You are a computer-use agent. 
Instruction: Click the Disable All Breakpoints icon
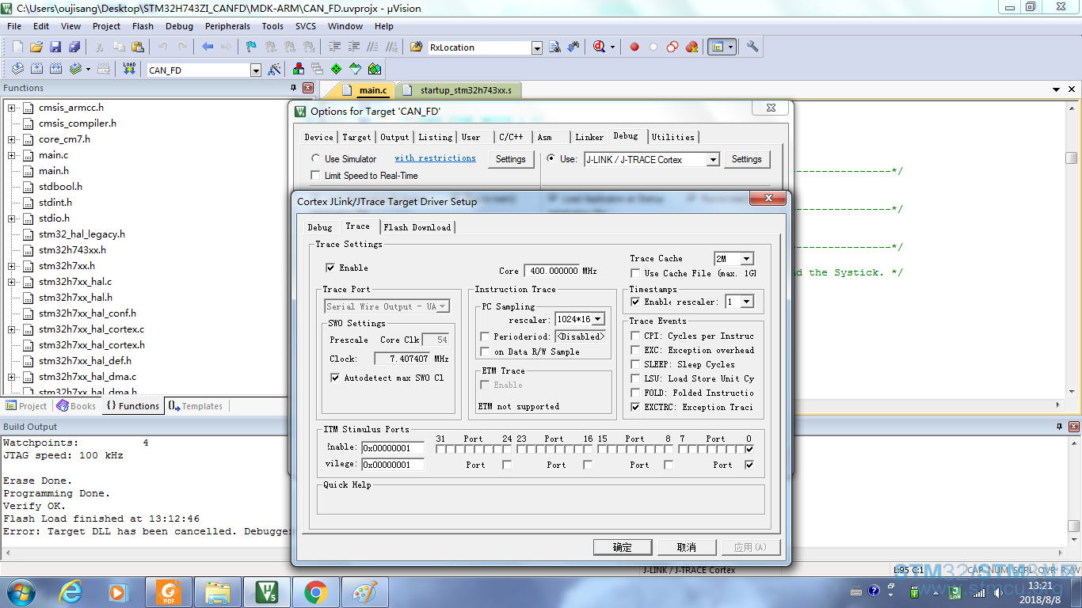click(x=672, y=47)
